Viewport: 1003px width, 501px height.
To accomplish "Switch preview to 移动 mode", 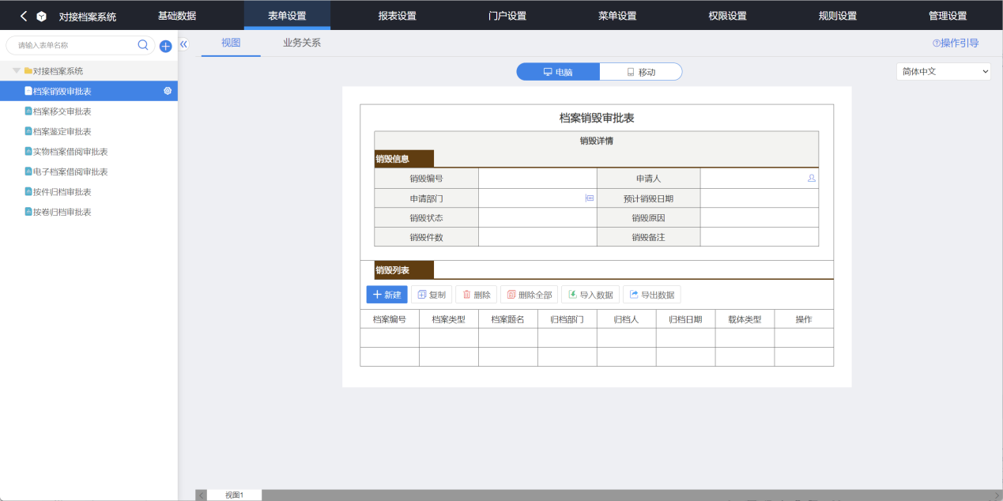I will pos(640,72).
